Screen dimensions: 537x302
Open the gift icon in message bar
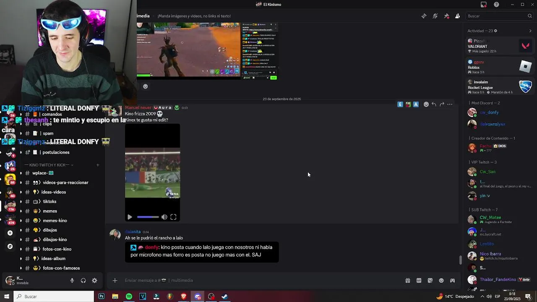(407, 280)
